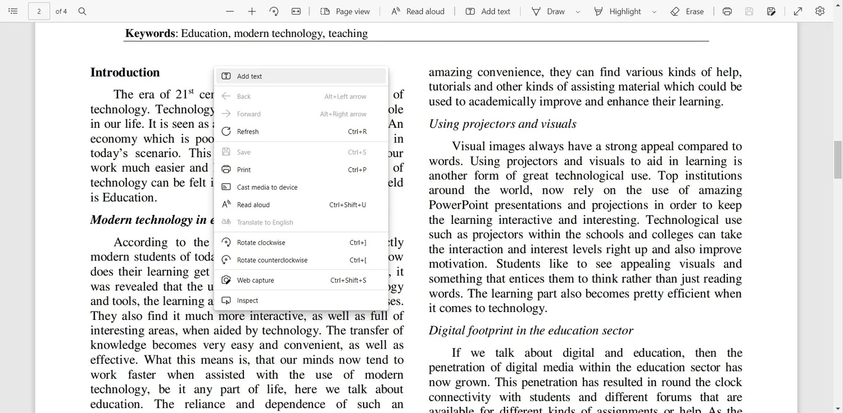The width and height of the screenshot is (843, 413).
Task: Select Cast media to device menu entry
Action: [x=267, y=187]
